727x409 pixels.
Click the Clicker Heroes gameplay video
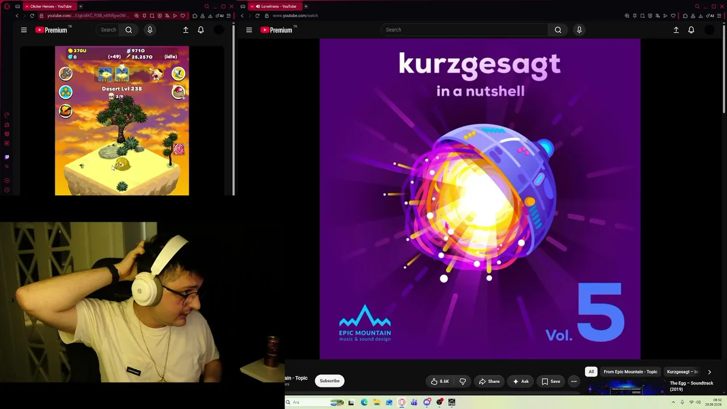tap(122, 120)
